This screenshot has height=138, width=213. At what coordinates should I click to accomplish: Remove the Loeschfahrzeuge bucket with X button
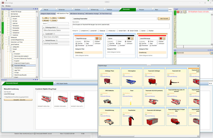164,38
